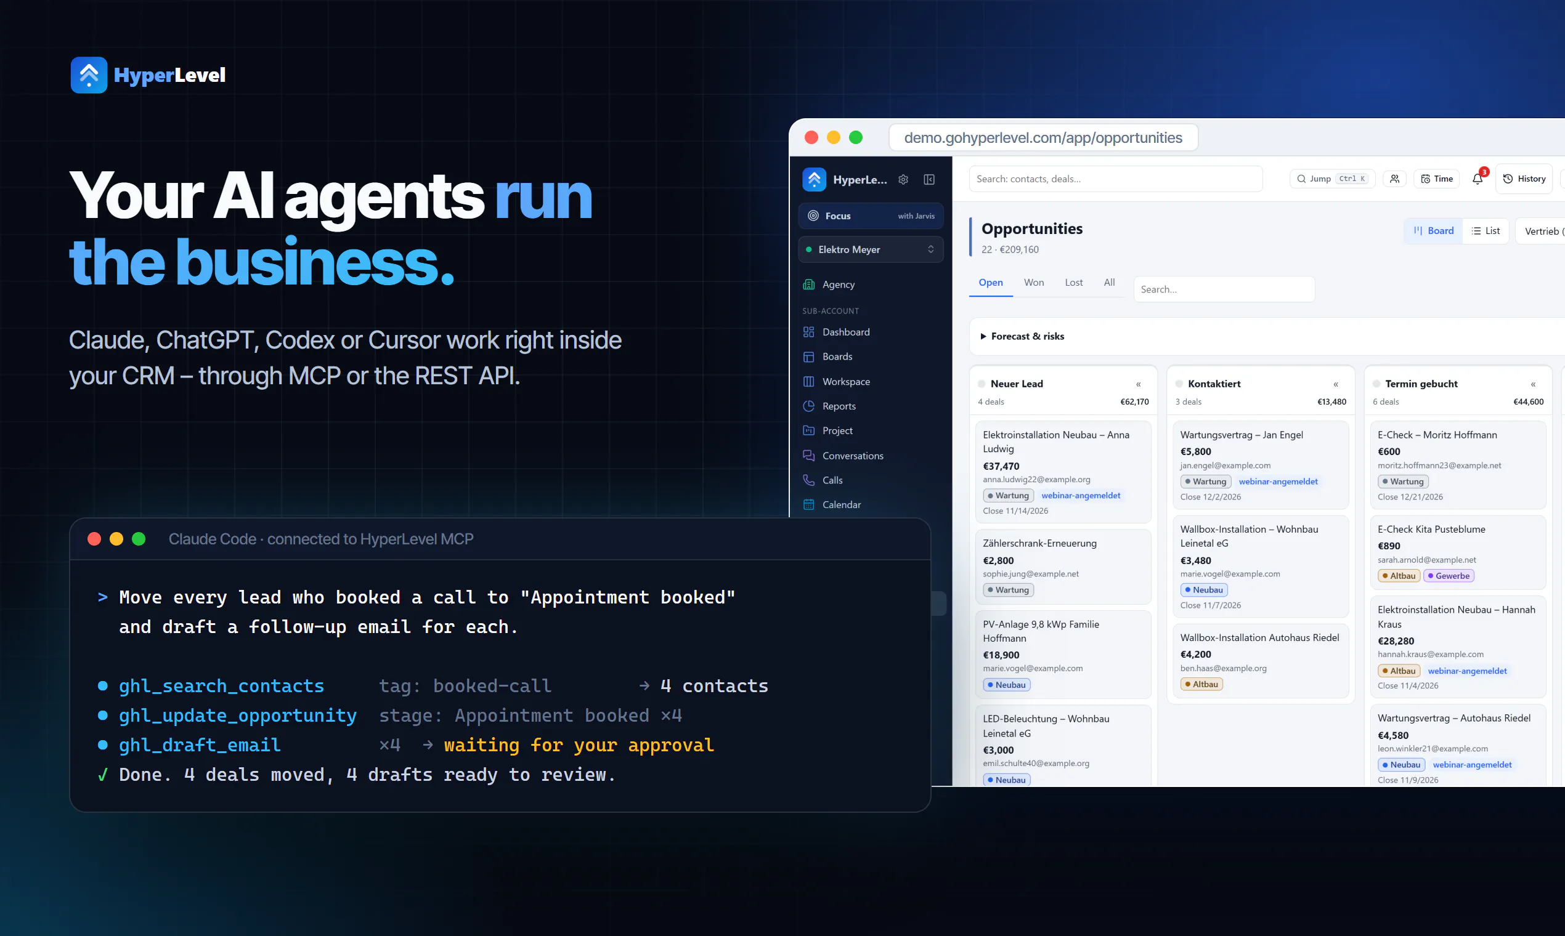
Task: Click the opportunities Search field
Action: (1224, 289)
